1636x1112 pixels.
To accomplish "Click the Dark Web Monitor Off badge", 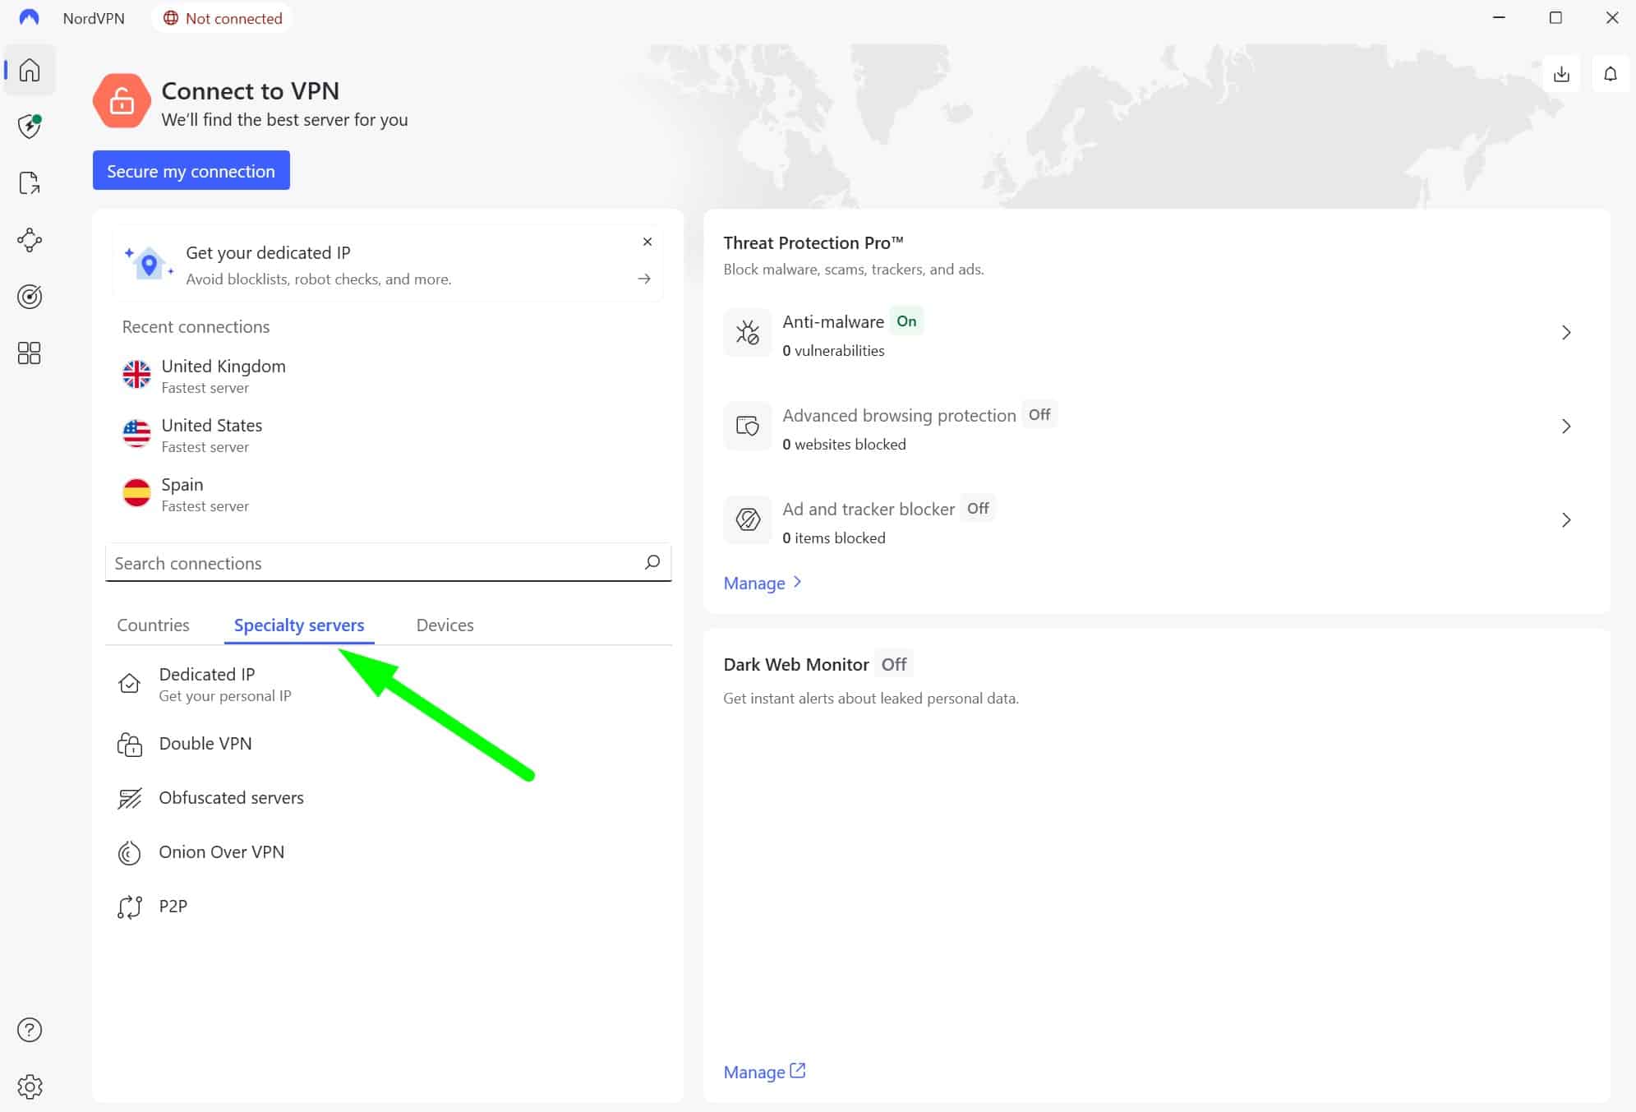I will coord(894,664).
